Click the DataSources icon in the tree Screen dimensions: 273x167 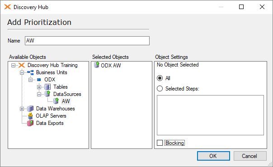47,94
